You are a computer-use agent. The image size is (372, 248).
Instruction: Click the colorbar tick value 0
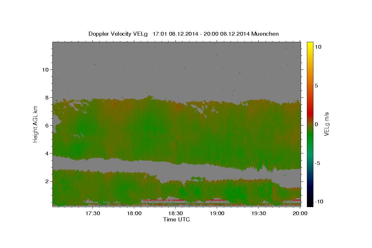[x=316, y=124]
